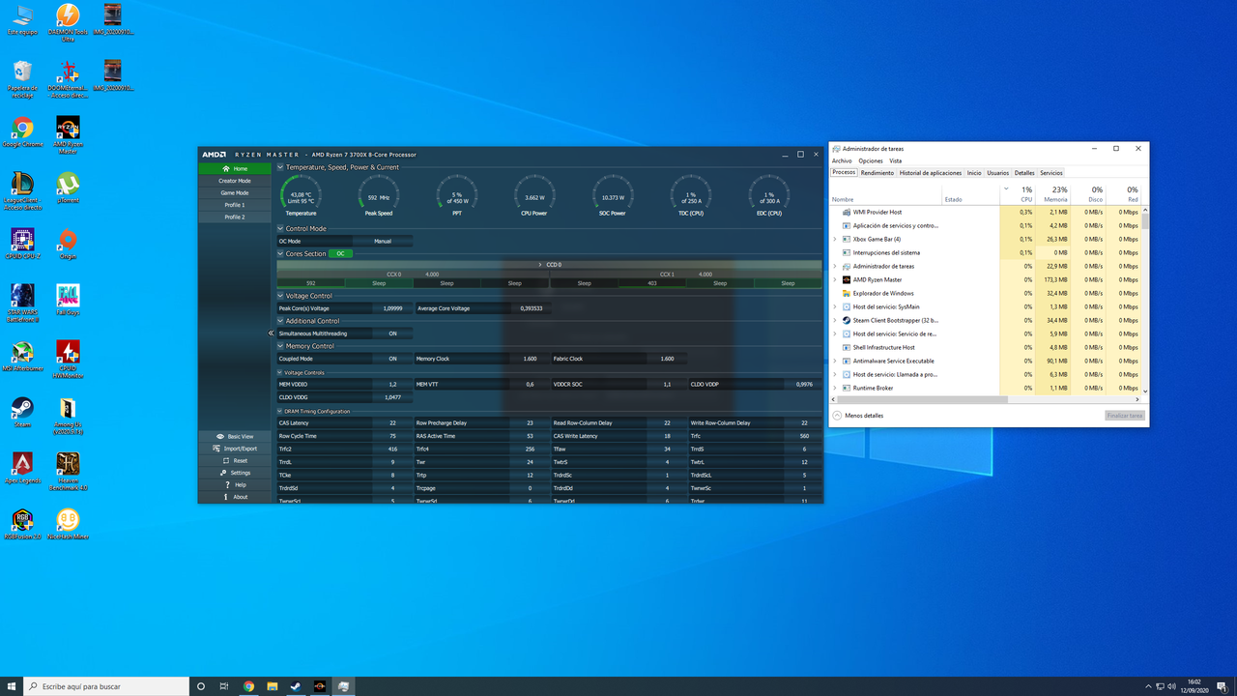Select the Papelera de reciclaje icon
The width and height of the screenshot is (1237, 696).
click(22, 78)
